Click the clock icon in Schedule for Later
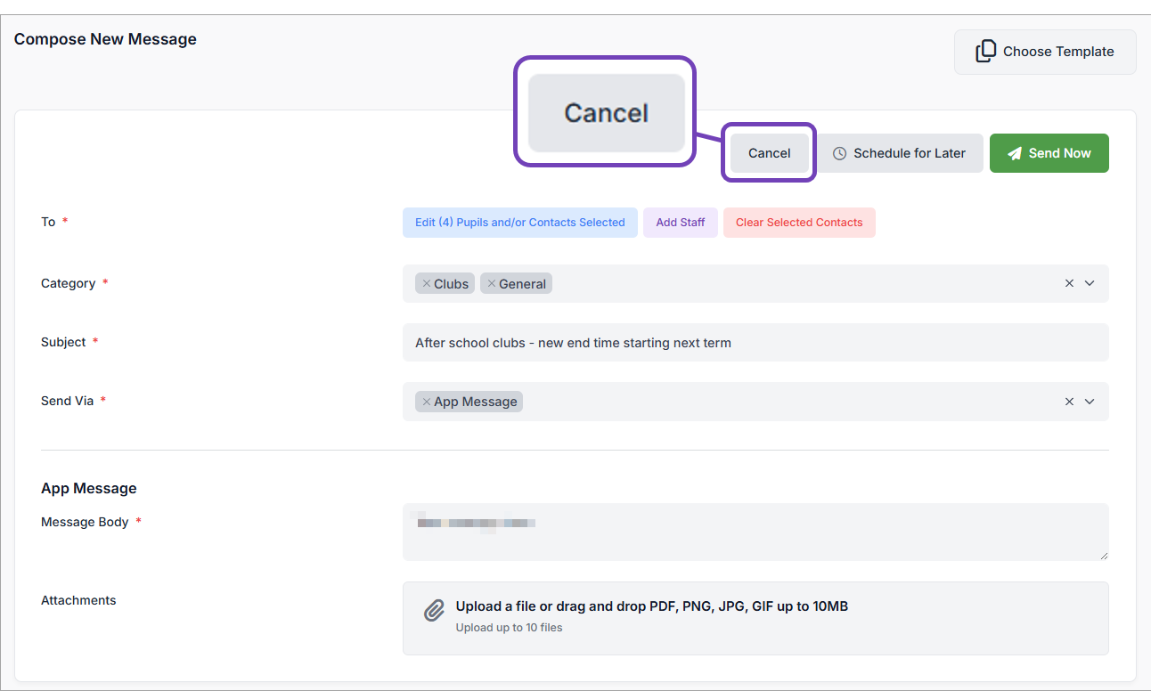1151x691 pixels. point(839,153)
